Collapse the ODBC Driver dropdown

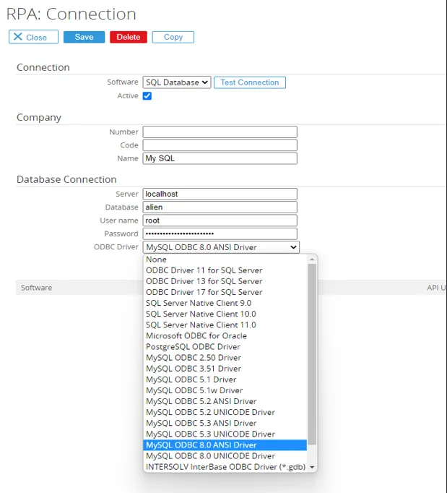click(221, 247)
